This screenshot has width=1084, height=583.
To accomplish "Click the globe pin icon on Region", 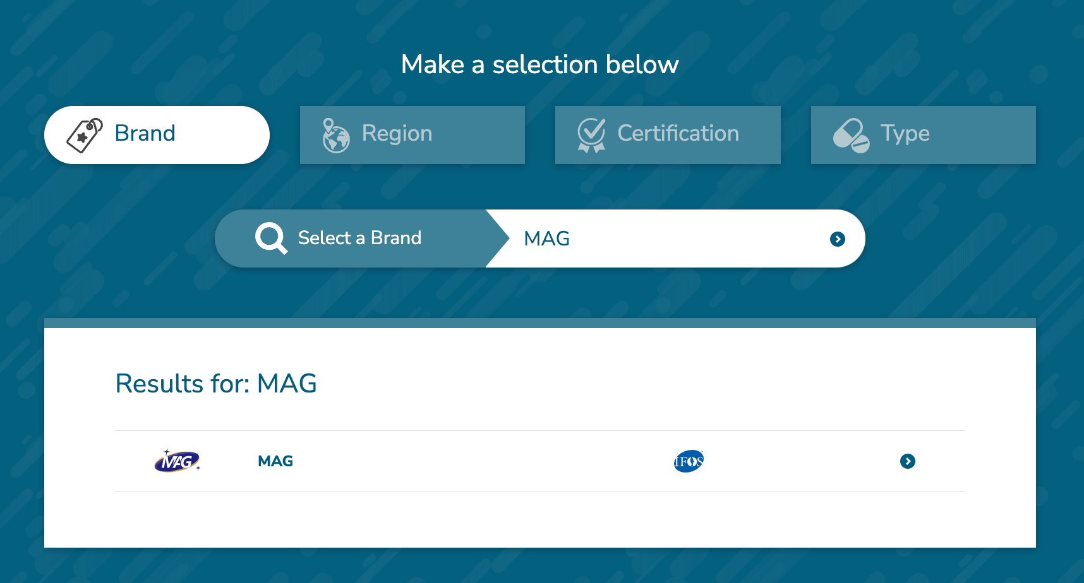I will point(335,135).
